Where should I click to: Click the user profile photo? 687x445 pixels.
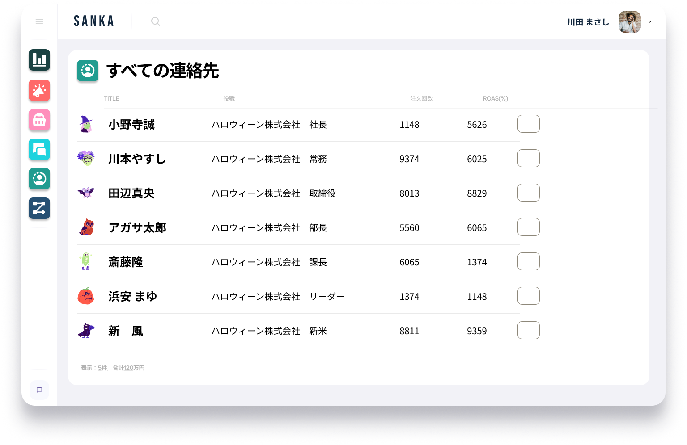(629, 22)
